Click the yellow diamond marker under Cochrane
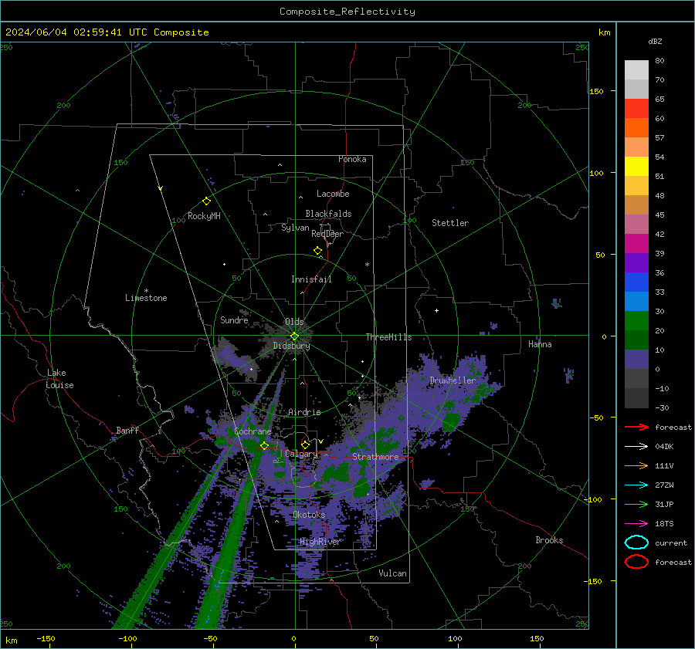This screenshot has width=695, height=649. pos(264,446)
